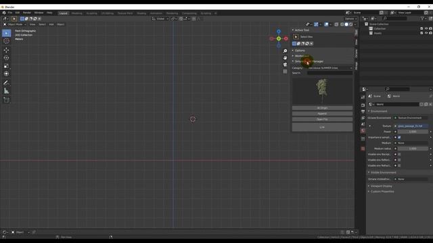Click the Open File button
The image size is (433, 243).
pos(322,119)
